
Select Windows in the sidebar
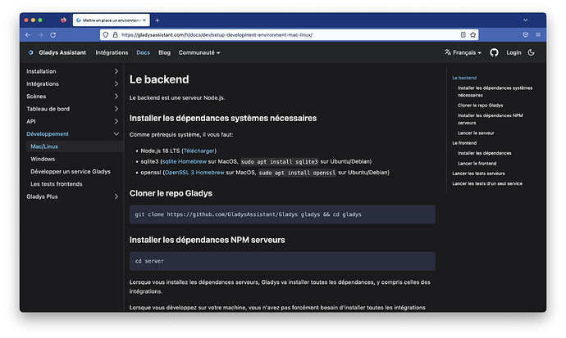click(43, 159)
